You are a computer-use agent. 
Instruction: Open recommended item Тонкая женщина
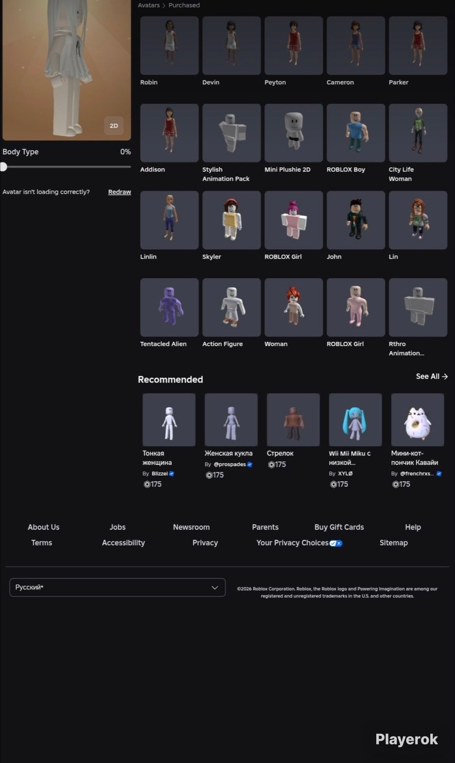point(169,420)
